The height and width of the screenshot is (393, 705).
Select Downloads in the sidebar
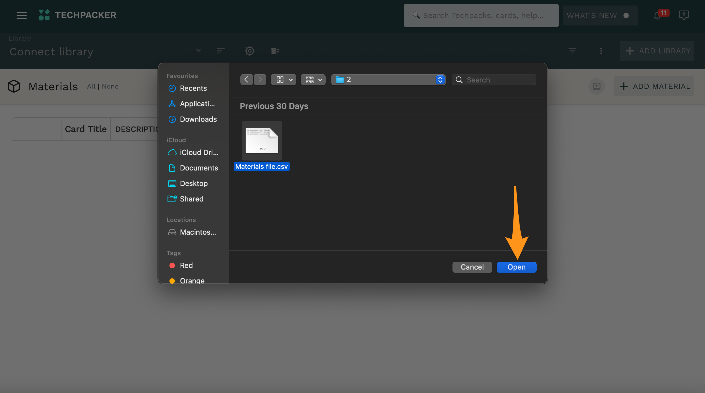(x=198, y=119)
